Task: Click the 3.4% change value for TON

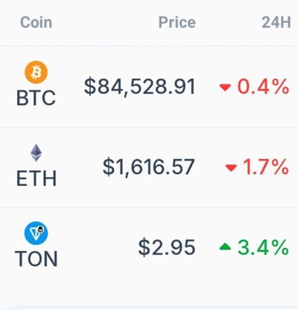Action: 264,247
